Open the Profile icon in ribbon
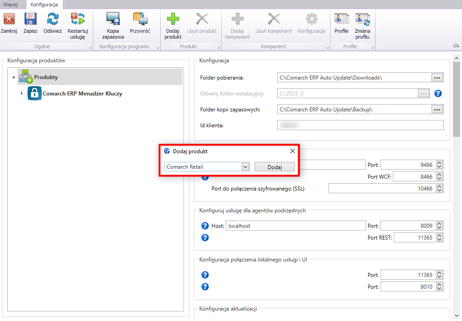This screenshot has width=462, height=321. click(341, 19)
